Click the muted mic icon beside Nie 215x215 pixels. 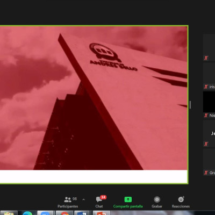tap(206, 115)
